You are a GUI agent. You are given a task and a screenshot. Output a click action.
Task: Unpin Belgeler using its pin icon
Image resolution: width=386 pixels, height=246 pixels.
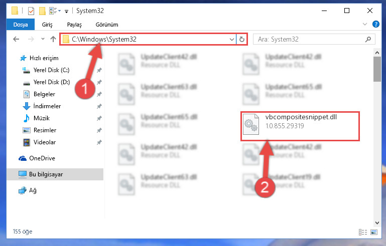coord(99,94)
